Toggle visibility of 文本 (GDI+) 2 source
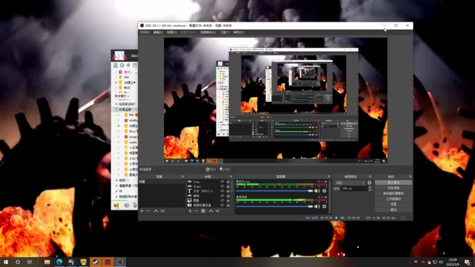Image resolution: width=475 pixels, height=267 pixels. click(222, 191)
